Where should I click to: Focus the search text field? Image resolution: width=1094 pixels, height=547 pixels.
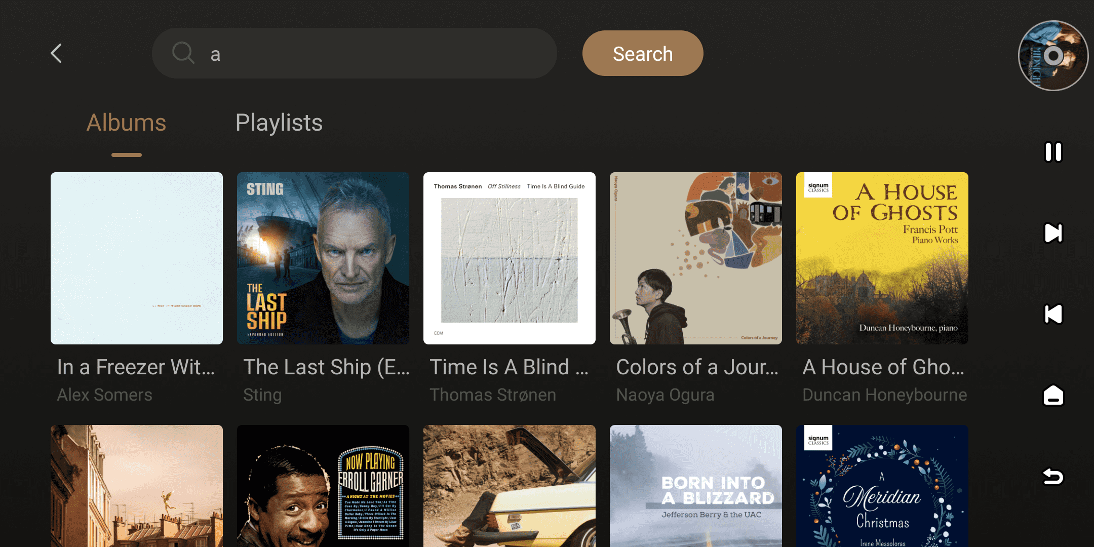click(x=375, y=53)
